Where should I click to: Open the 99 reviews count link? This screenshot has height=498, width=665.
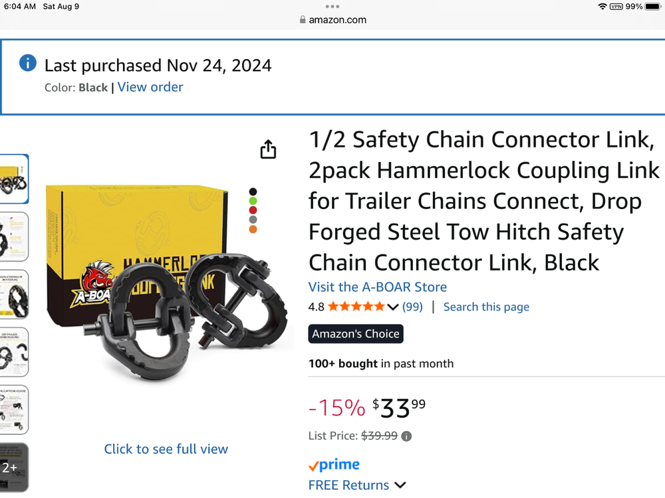coord(412,307)
